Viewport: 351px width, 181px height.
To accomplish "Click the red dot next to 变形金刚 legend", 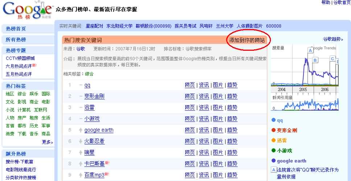I will coord(273,130).
